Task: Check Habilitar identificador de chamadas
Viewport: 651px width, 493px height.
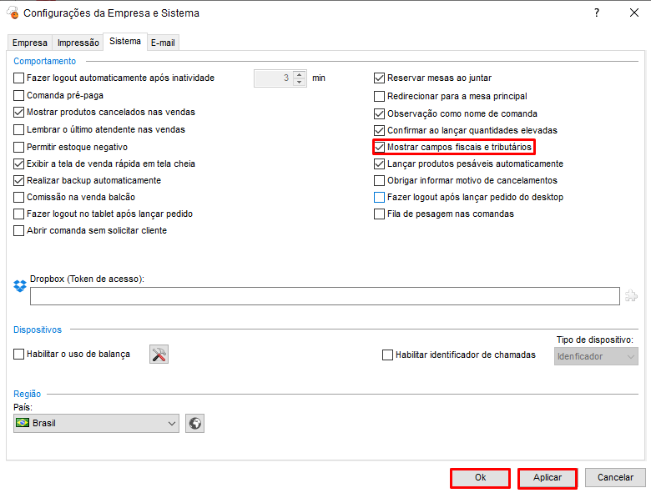Action: pyautogui.click(x=387, y=355)
